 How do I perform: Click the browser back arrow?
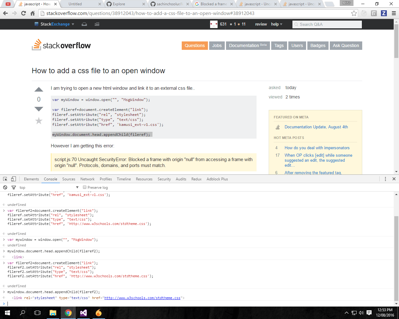(x=5, y=13)
